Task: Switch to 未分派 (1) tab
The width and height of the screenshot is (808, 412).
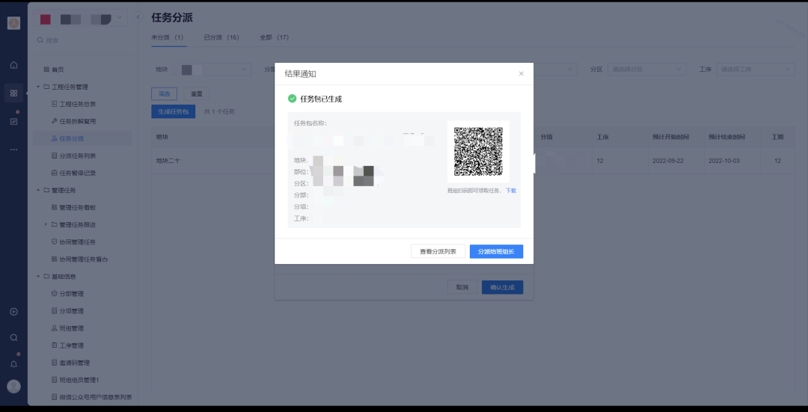Action: (168, 37)
